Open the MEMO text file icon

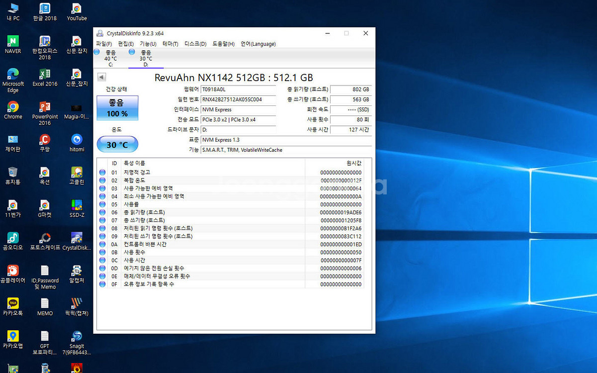point(45,307)
